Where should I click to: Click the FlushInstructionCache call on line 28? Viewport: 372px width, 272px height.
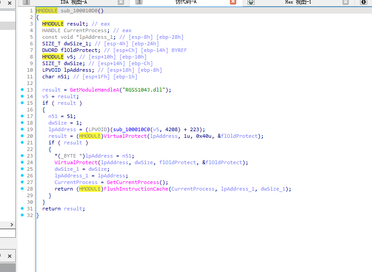click(137, 189)
